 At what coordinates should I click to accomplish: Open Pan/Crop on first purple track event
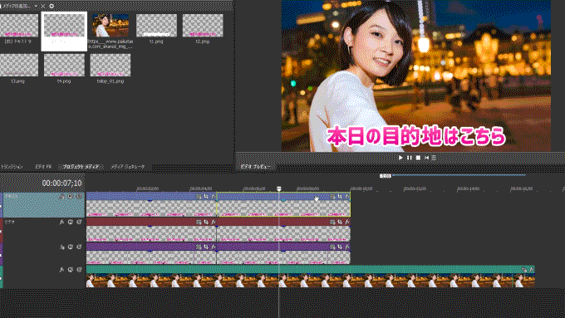[206, 247]
